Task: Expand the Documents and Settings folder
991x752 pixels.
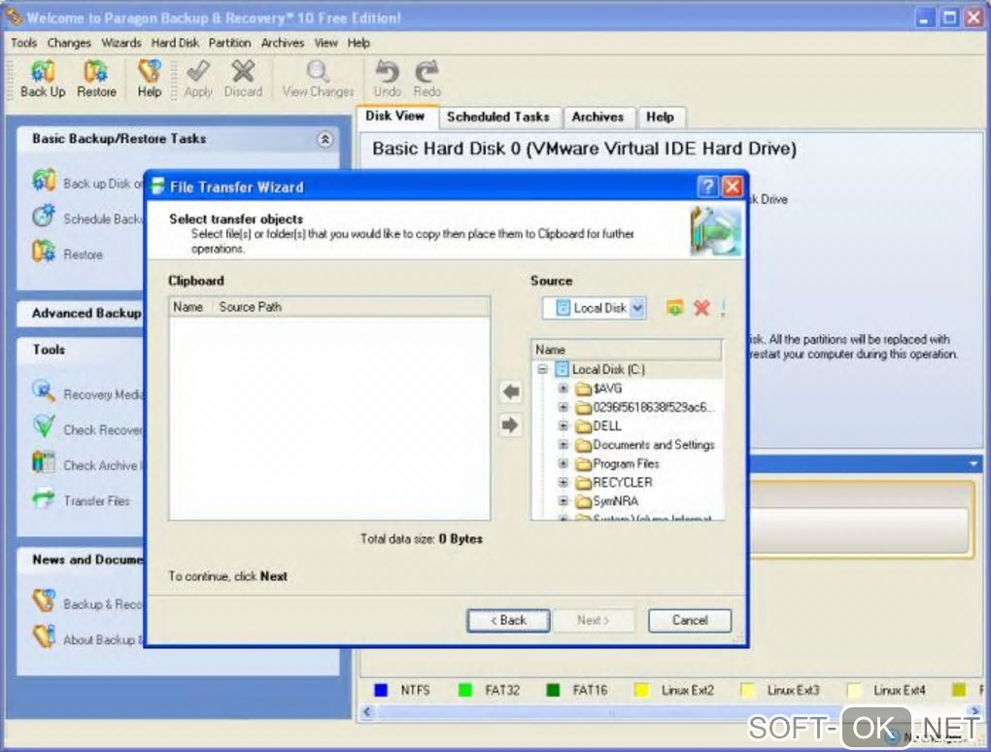Action: pos(563,445)
